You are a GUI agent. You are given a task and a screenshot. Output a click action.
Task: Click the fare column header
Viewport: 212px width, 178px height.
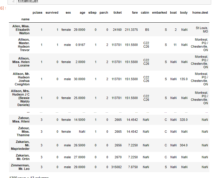pos(135,12)
